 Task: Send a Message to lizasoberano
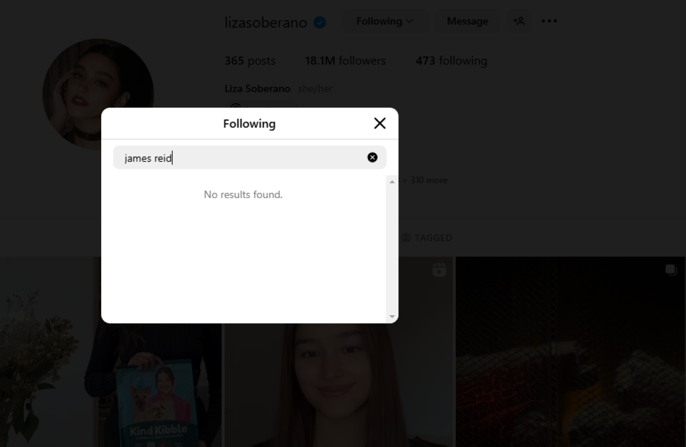pyautogui.click(x=467, y=21)
